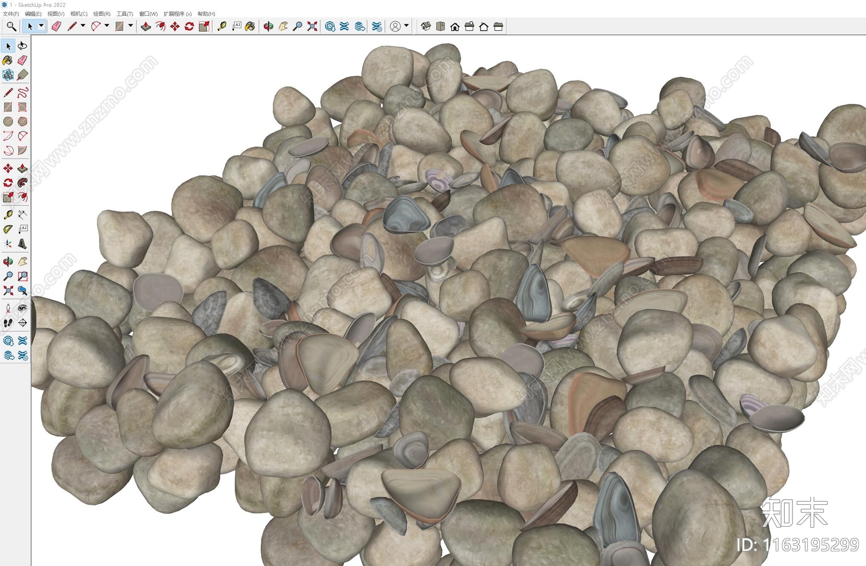Image resolution: width=866 pixels, height=566 pixels.
Task: Choose the Tag tool
Action: point(22,75)
